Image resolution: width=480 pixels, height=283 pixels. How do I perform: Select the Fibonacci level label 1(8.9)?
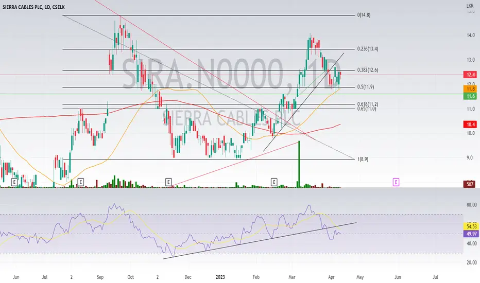click(x=363, y=159)
